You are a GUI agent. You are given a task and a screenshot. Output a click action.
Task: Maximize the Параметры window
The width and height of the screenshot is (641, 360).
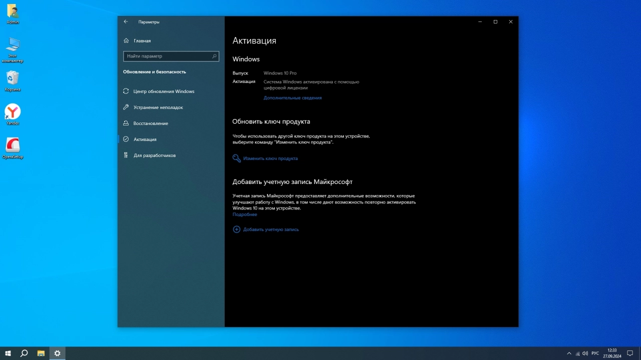coord(495,22)
